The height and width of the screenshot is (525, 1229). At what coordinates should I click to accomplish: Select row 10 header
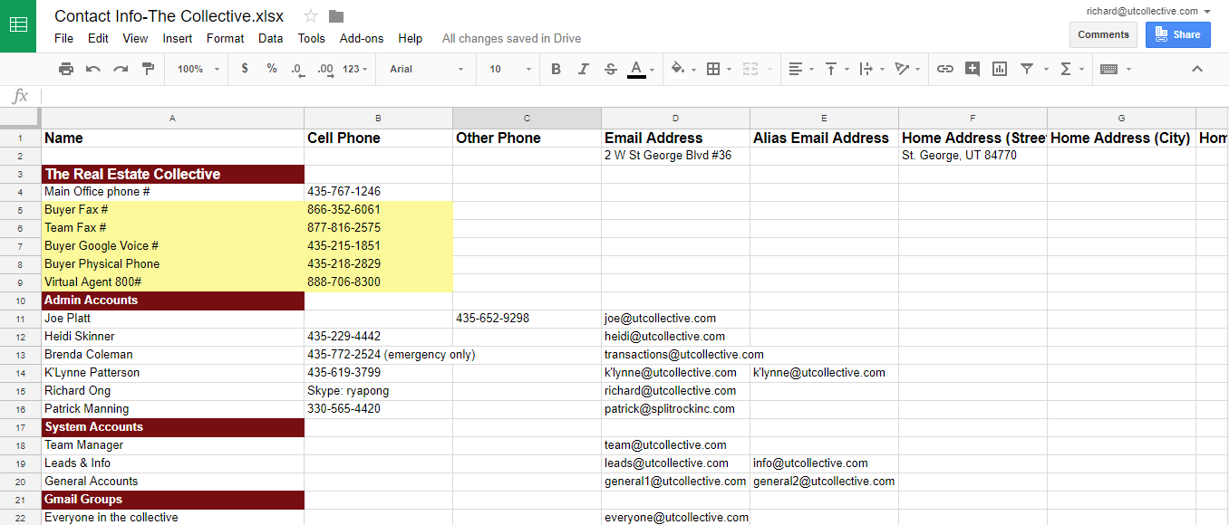click(20, 301)
